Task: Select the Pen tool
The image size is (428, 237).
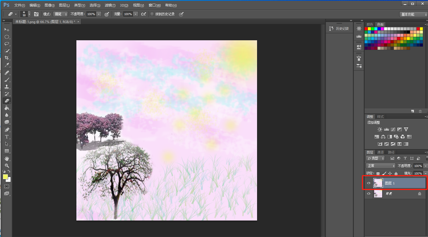Action: click(x=7, y=130)
